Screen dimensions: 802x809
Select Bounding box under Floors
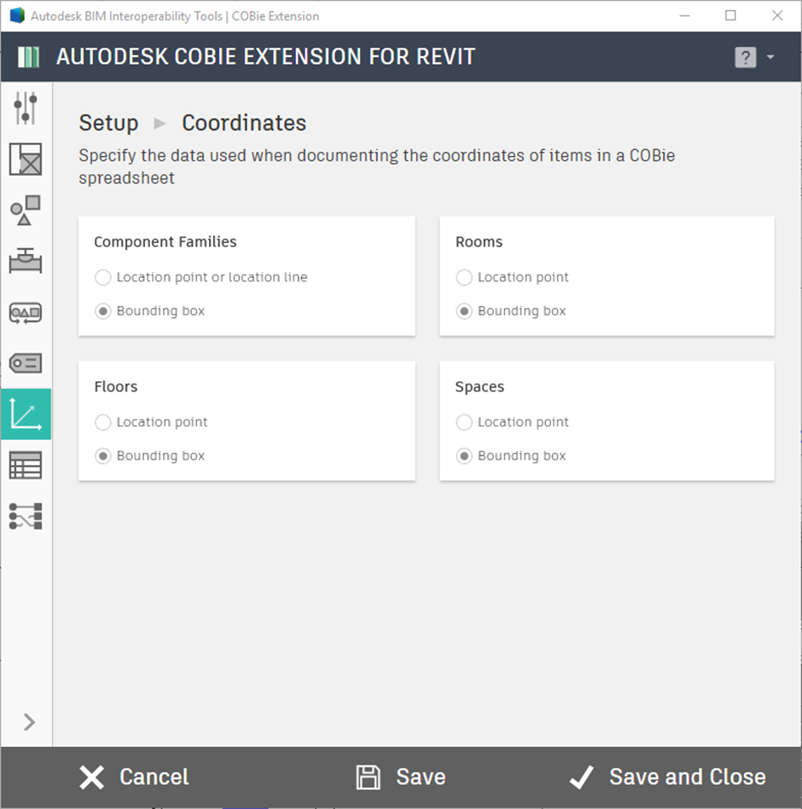(x=150, y=455)
